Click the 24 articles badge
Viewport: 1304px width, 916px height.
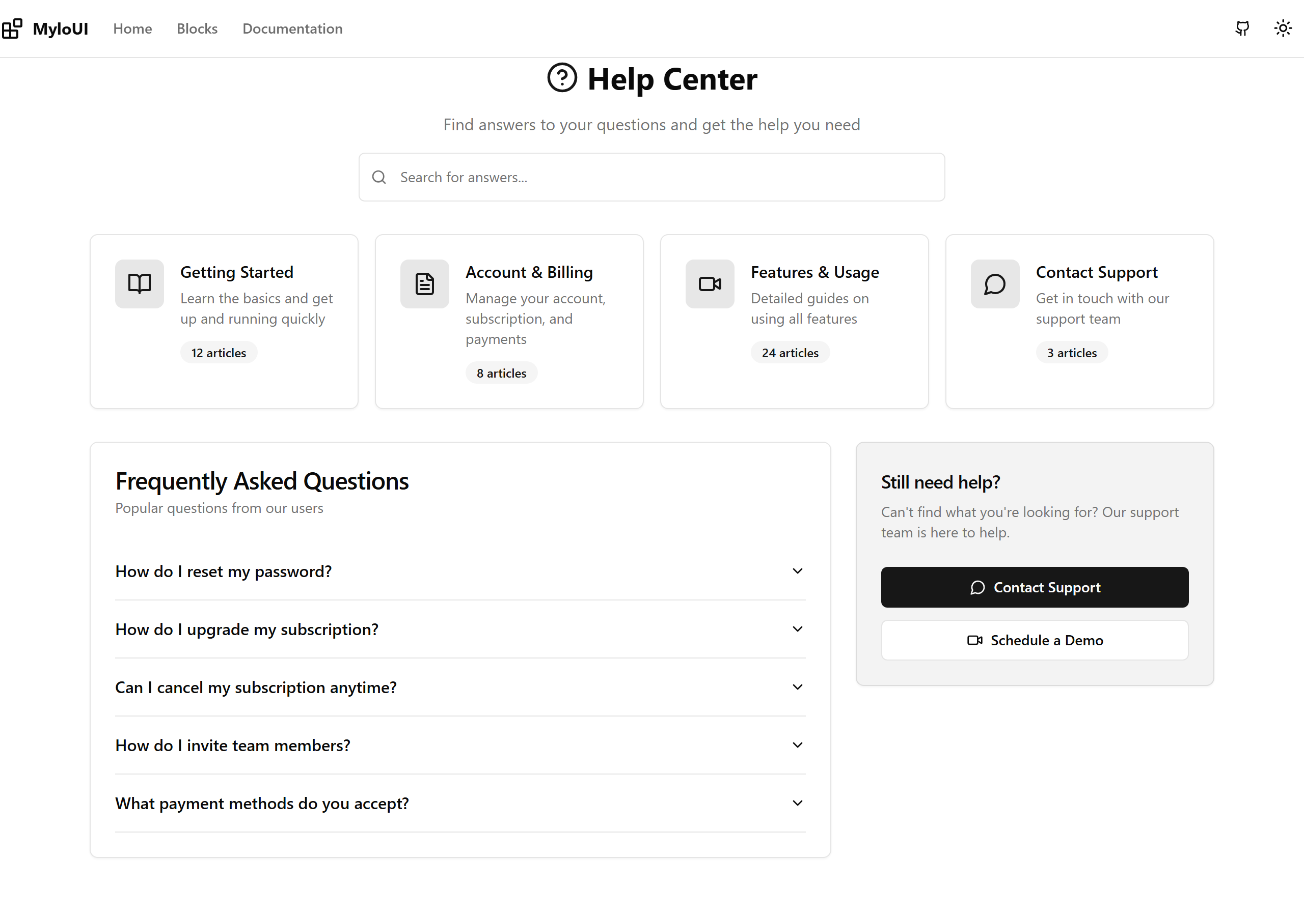(x=790, y=353)
